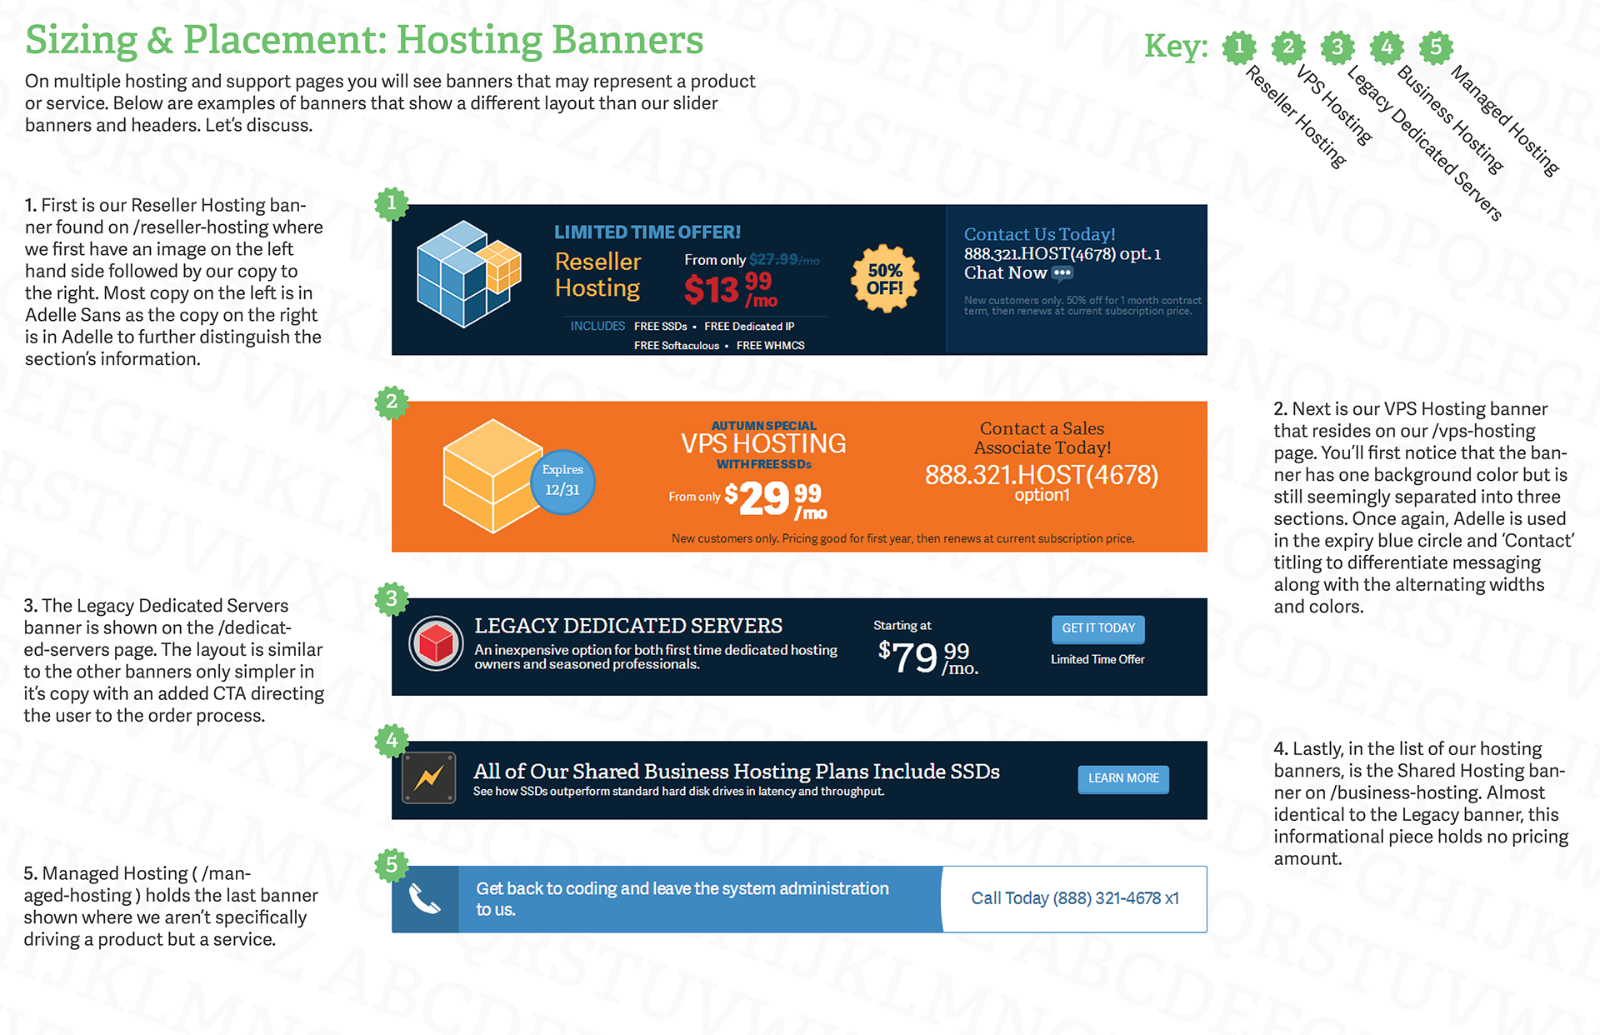The width and height of the screenshot is (1600, 1035).
Task: Click the red cube Legacy Servers icon
Action: click(436, 643)
